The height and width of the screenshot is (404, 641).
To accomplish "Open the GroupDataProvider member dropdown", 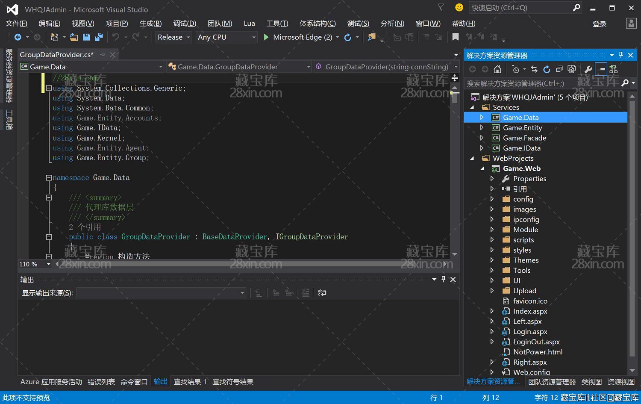I will click(386, 67).
